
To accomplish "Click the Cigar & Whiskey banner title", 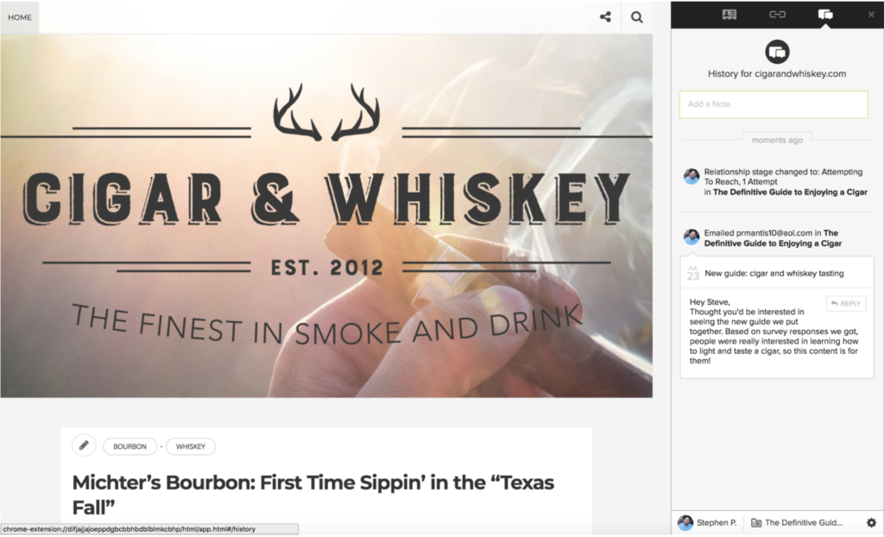I will [x=326, y=199].
